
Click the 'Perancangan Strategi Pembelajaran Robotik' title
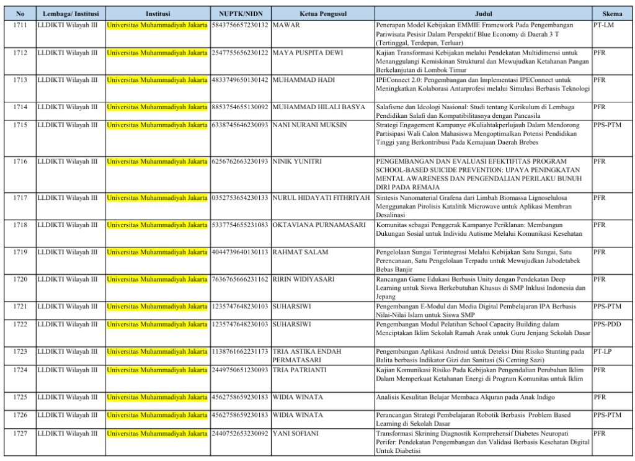pyautogui.click(x=473, y=419)
